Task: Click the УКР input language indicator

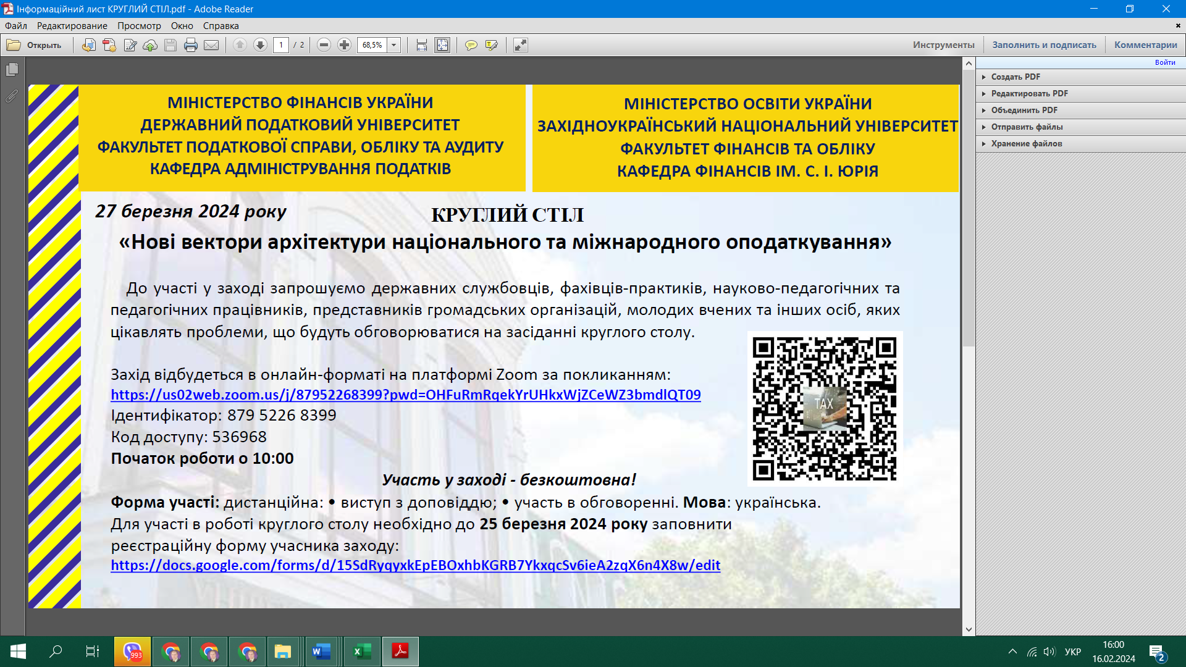Action: [1073, 652]
